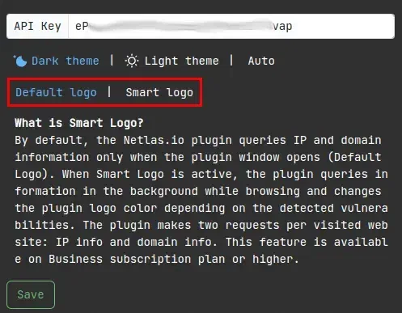Viewport: 402px width, 313px height.
Task: Choose the Auto theme option
Action: tap(261, 61)
